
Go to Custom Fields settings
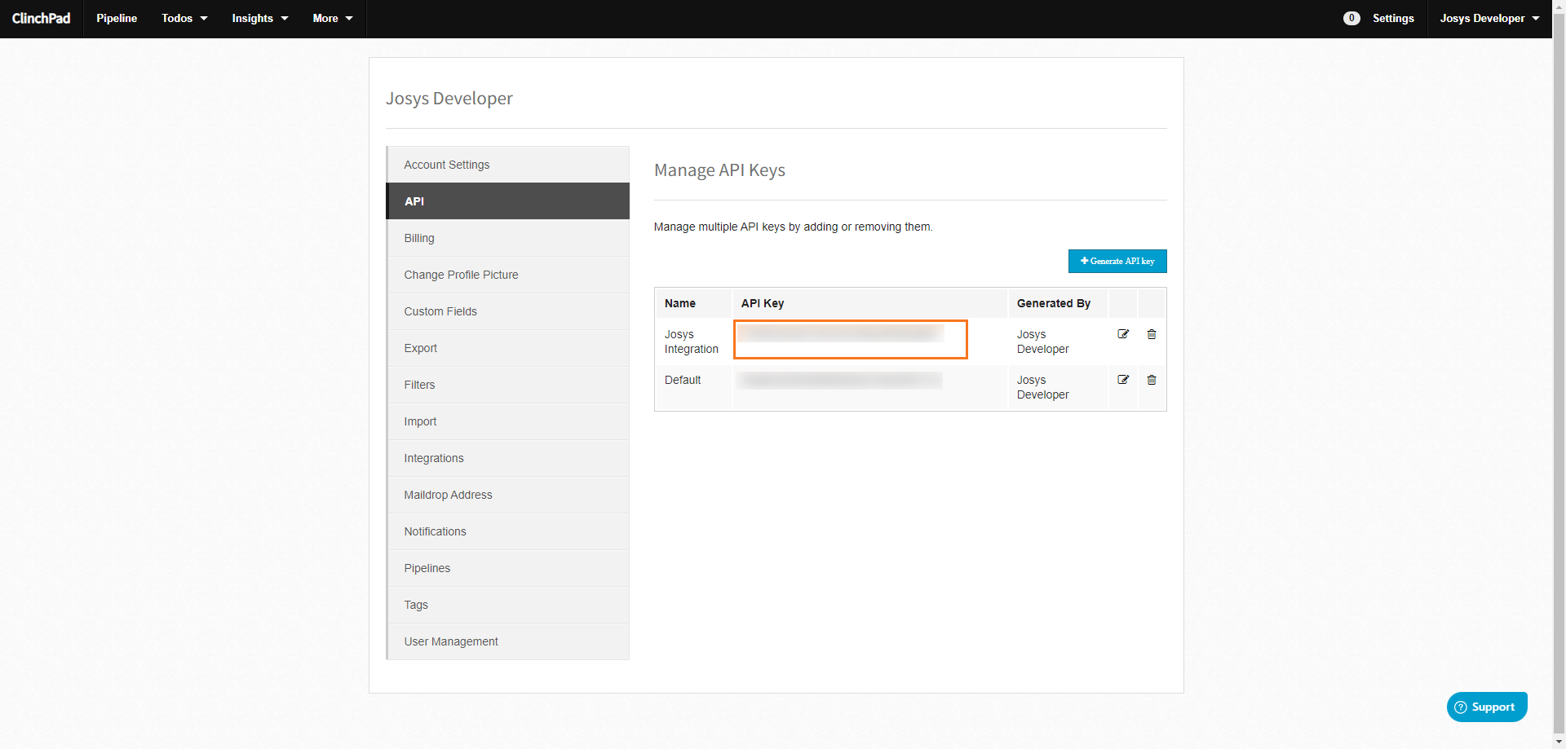(508, 311)
